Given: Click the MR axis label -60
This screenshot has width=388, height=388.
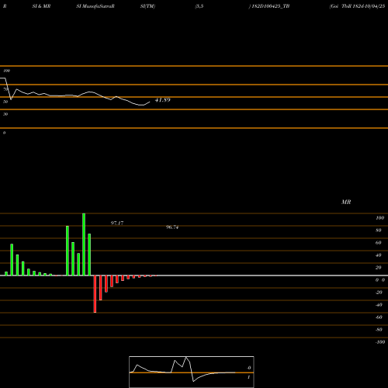Looking at the screenshot, I should tap(379, 317).
